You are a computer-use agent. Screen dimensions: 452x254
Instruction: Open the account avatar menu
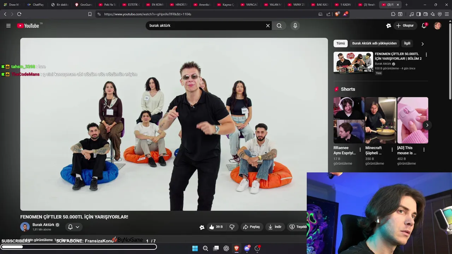click(x=438, y=25)
